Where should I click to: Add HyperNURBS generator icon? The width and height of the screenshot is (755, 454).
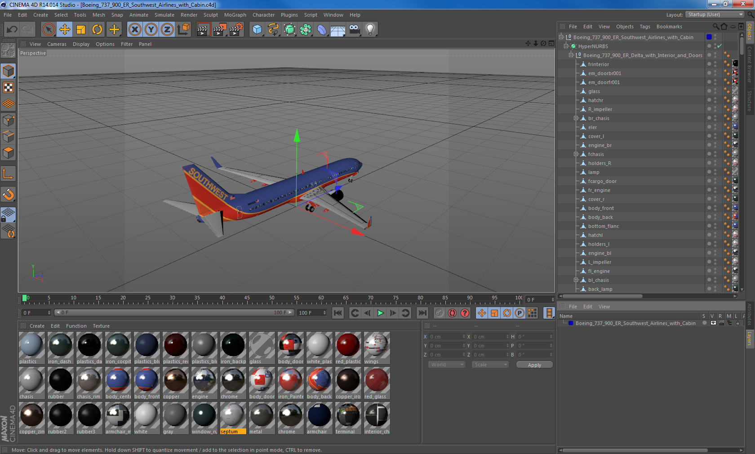pyautogui.click(x=289, y=30)
